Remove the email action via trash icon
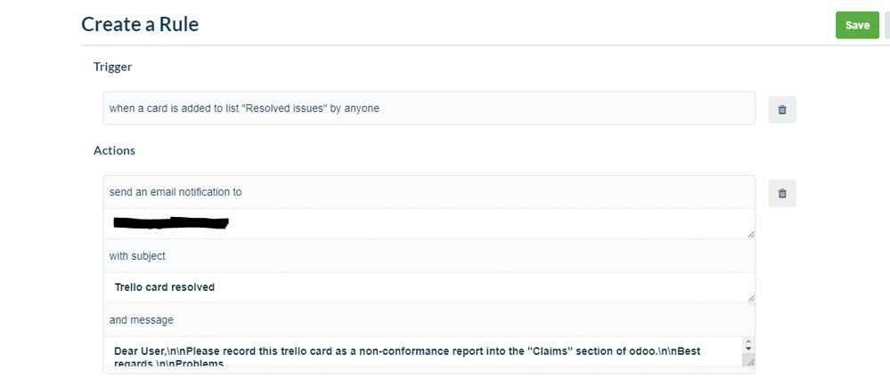This screenshot has height=386, width=890. coord(782,193)
